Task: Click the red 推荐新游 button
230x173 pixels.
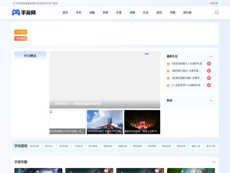Action: [x=21, y=38]
